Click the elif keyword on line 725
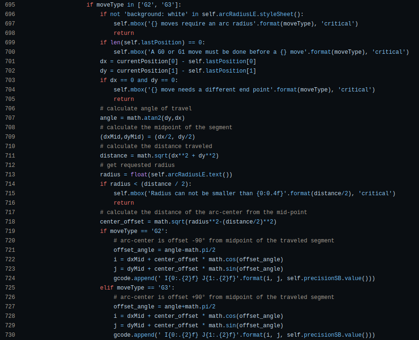 107,288
